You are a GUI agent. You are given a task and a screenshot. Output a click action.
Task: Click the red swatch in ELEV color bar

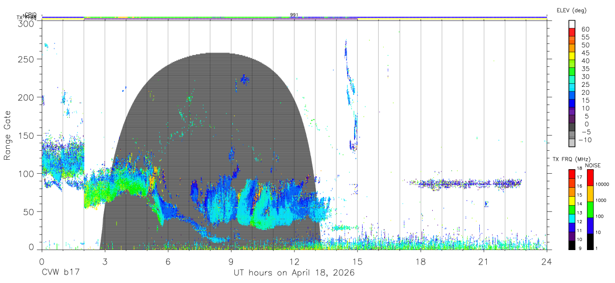coord(572,32)
